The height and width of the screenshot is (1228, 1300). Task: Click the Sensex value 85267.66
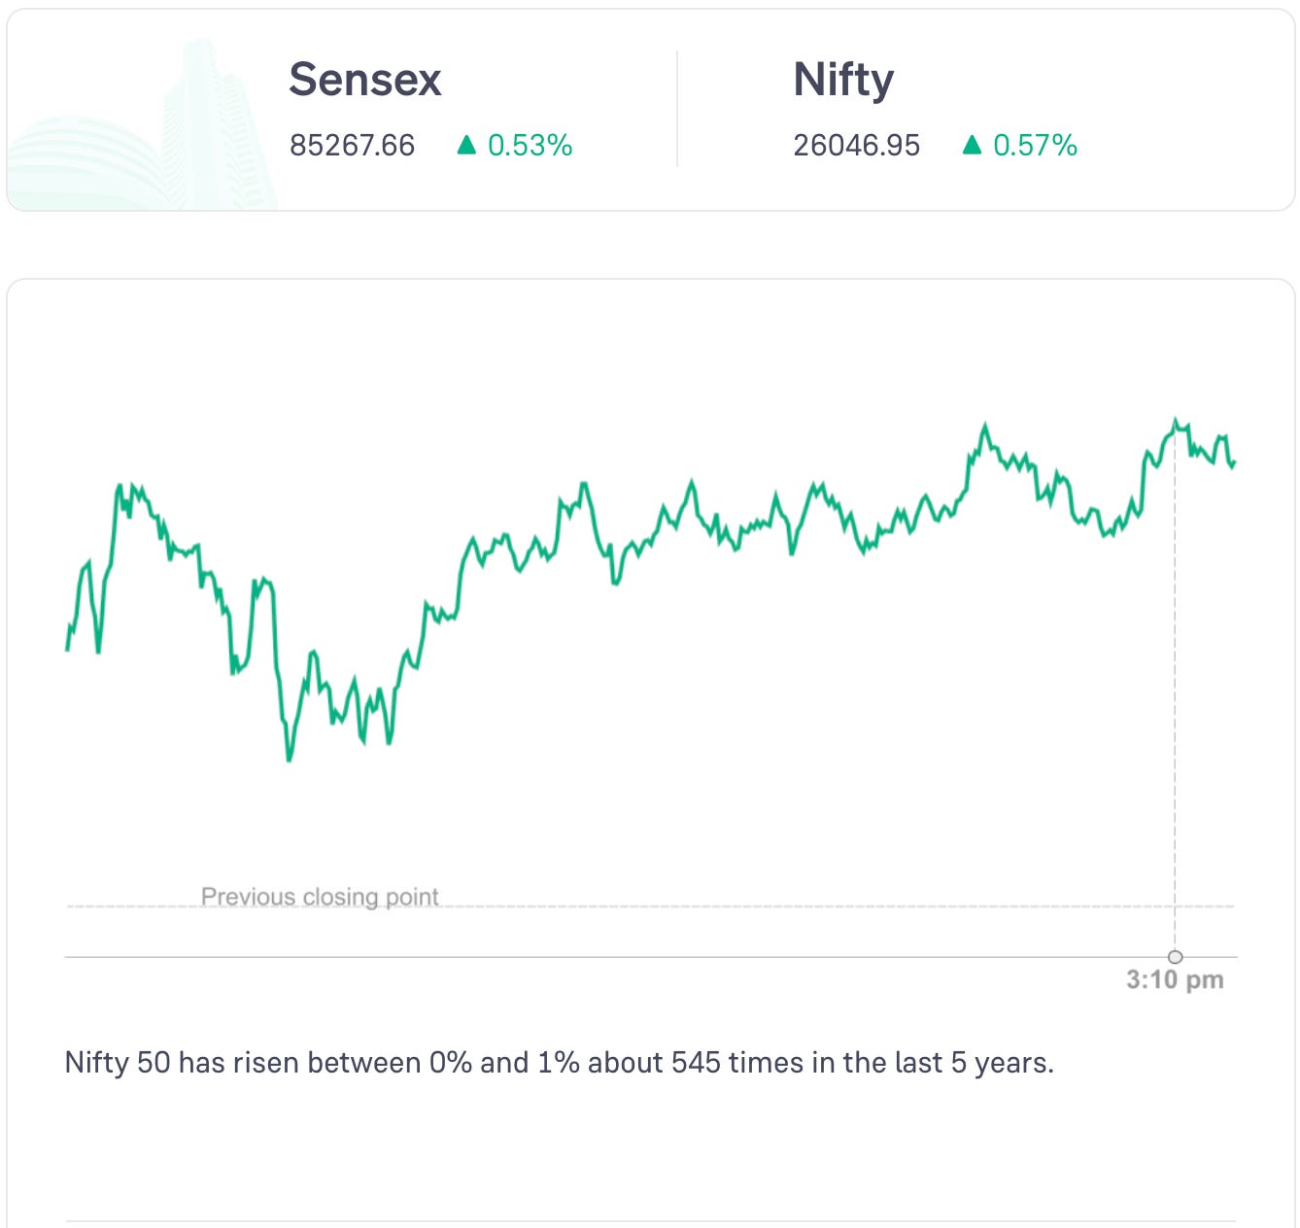pos(352,146)
